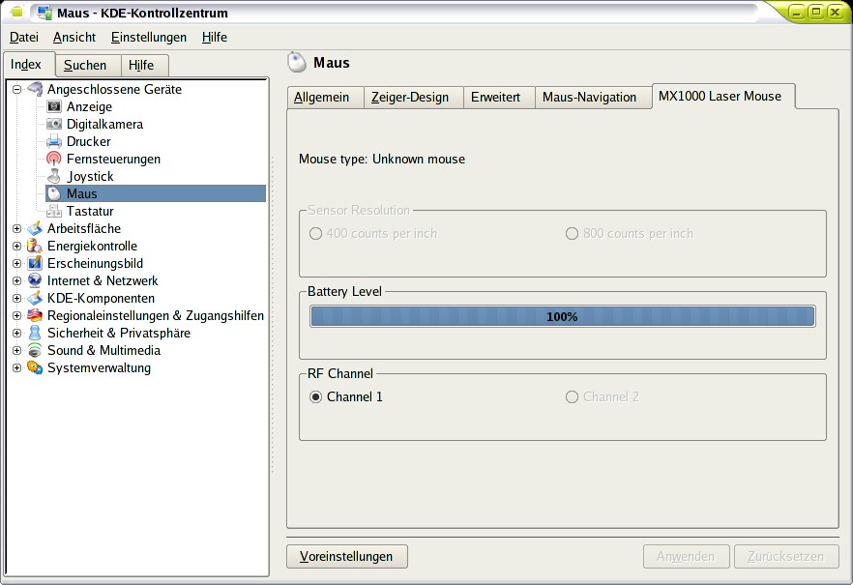853x585 pixels.
Task: Switch to the Allgemein tab
Action: point(325,98)
